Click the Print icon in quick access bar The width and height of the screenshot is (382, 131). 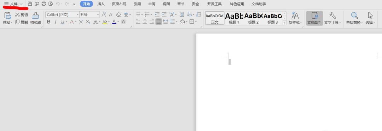click(x=44, y=4)
